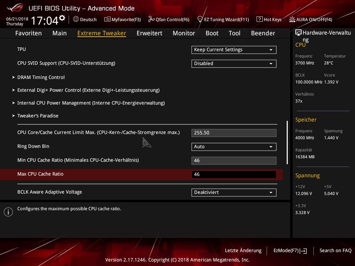
Task: Click the memory frequency 4000 MHz
Action: click(304, 138)
